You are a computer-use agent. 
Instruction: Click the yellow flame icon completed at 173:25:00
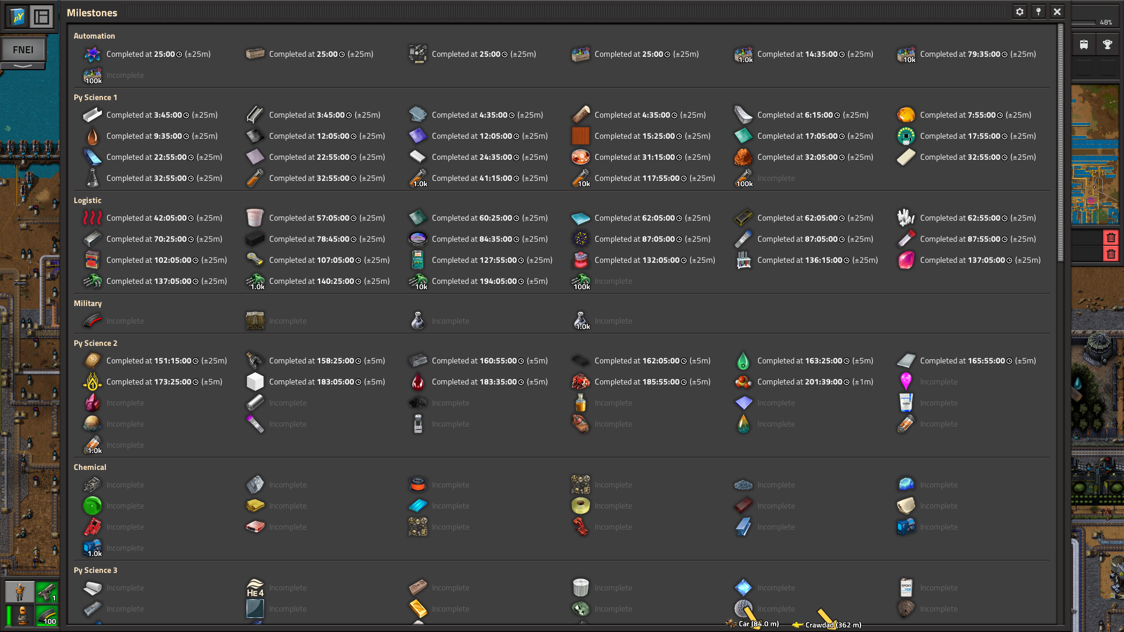click(x=92, y=382)
